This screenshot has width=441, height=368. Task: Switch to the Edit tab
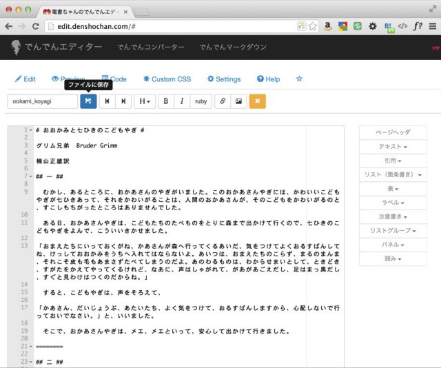click(x=25, y=79)
